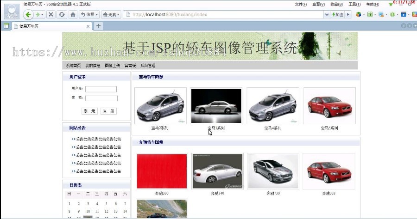Click the 加速 speed-up button
The height and width of the screenshot is (219, 417).
pos(338,15)
